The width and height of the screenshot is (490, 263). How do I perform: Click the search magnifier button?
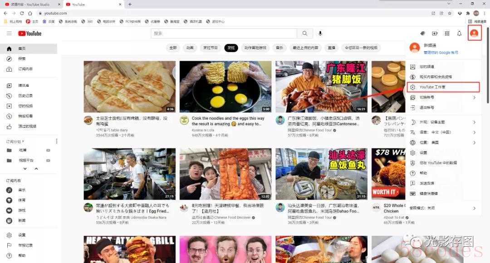pyautogui.click(x=305, y=33)
